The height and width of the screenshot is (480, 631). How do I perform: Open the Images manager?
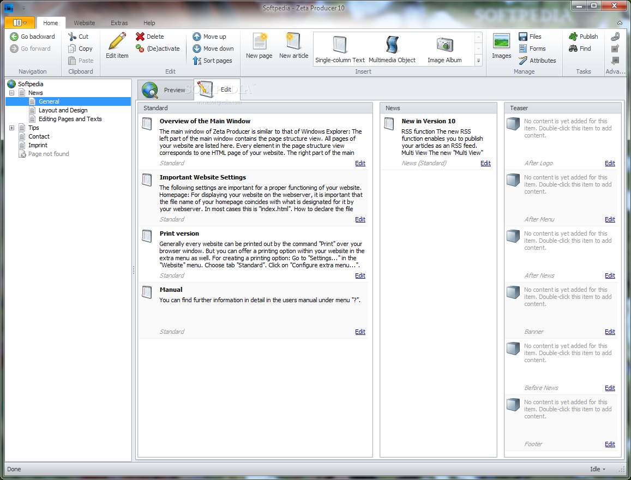[x=501, y=46]
